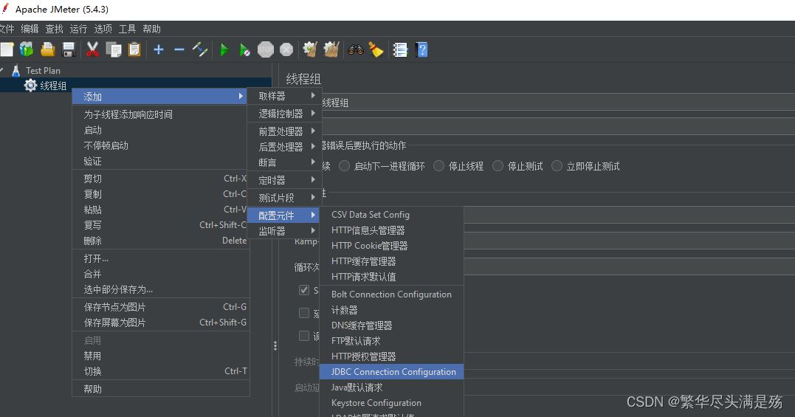
Task: Select the 停止线程 radio button
Action: (439, 166)
